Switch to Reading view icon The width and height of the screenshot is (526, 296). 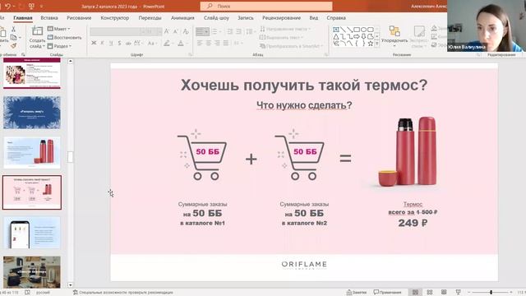[x=444, y=293]
